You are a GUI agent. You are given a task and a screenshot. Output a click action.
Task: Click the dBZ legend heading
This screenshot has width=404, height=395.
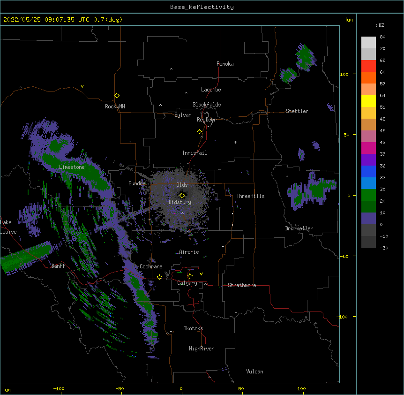pos(380,25)
